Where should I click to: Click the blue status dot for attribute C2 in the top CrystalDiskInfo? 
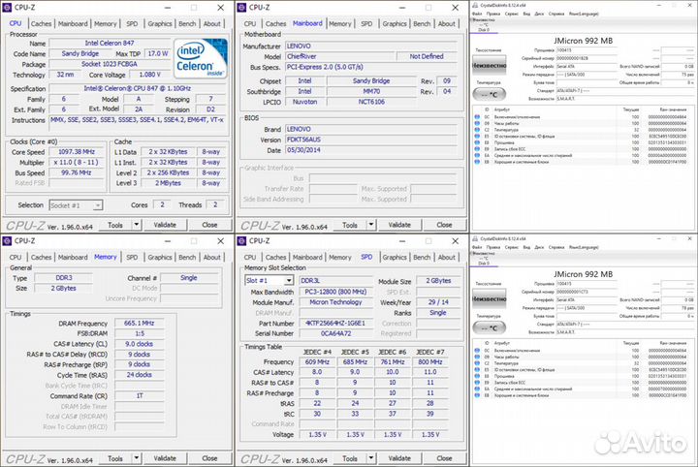point(477,130)
